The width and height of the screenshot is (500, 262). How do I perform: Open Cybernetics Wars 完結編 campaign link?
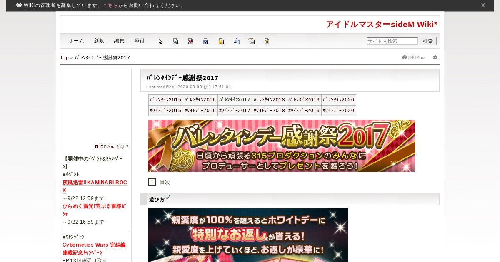coord(94,249)
